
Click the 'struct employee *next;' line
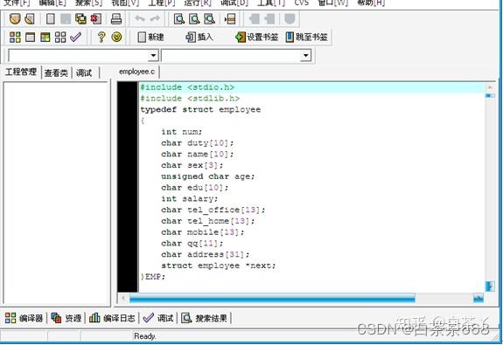click(218, 266)
